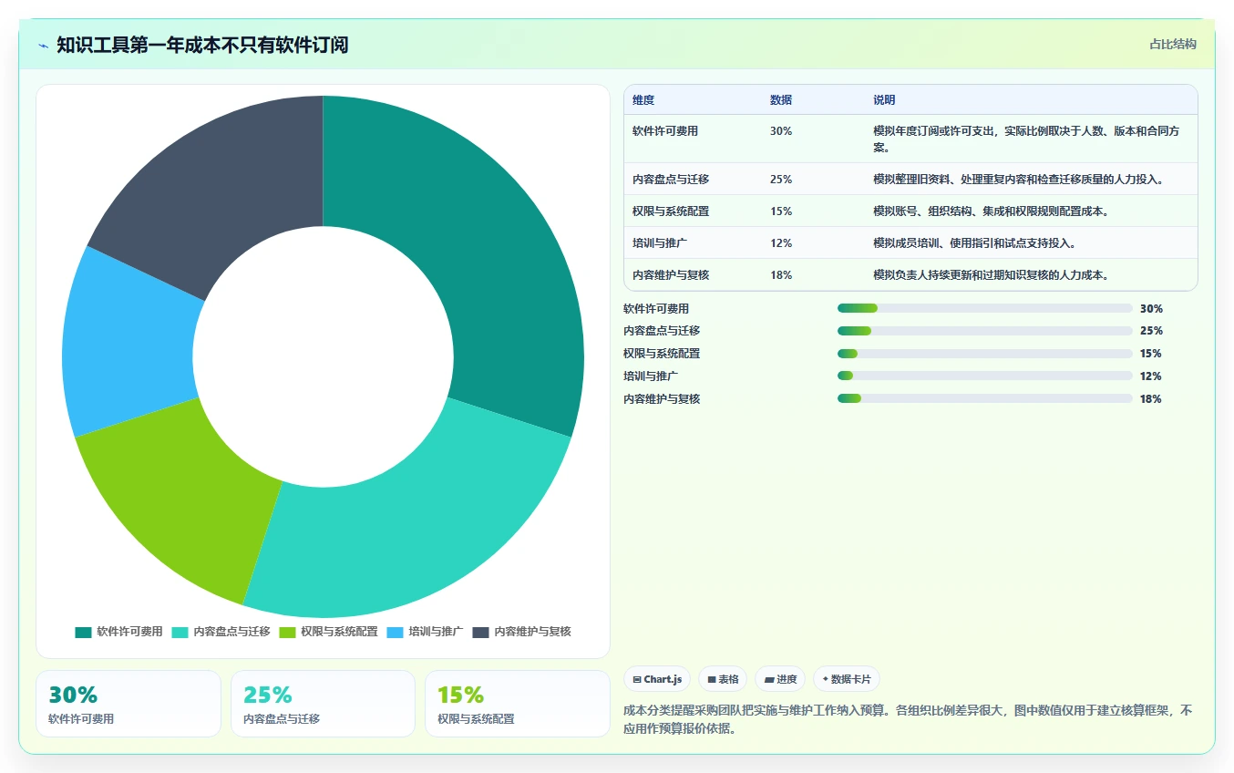Click the footnote paragraph starting 成本分类提醒
Viewport: 1234px width, 773px height.
point(908,719)
